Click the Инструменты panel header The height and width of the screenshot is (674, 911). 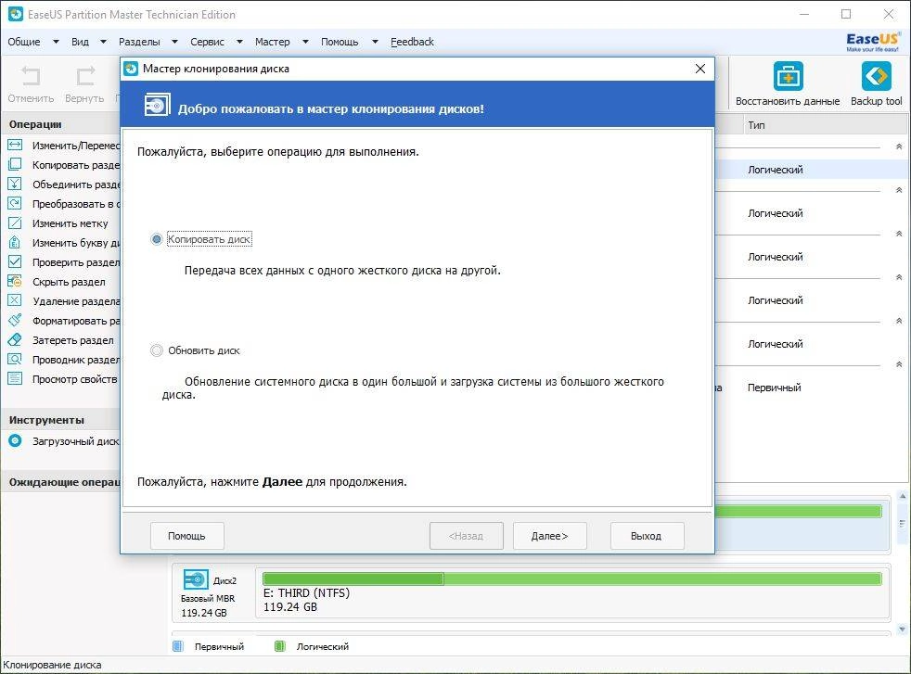[x=61, y=420]
